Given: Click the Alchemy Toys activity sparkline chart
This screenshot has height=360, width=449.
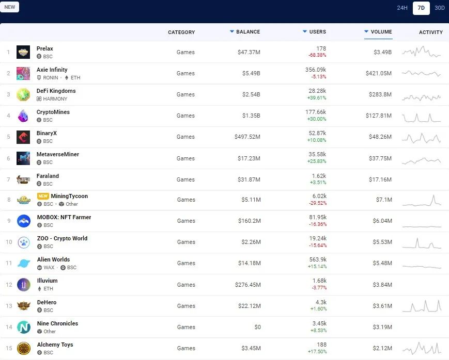Looking at the screenshot, I should click(x=422, y=348).
